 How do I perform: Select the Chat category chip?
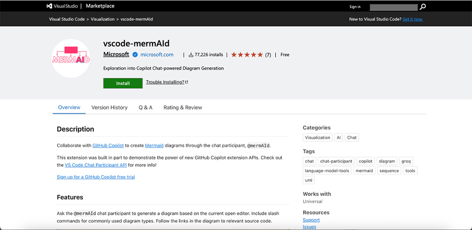[351, 138]
